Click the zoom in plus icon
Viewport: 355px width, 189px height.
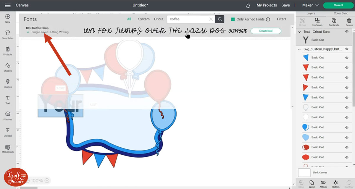47,180
